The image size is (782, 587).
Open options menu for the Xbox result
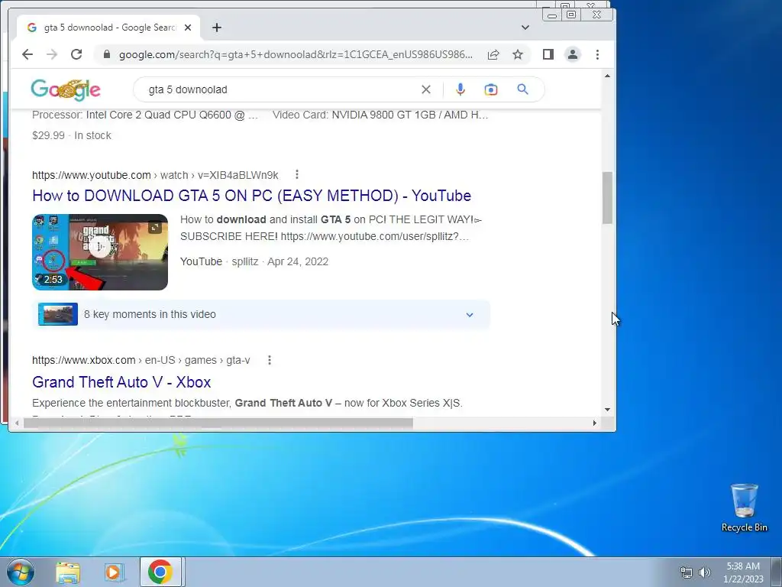[270, 360]
